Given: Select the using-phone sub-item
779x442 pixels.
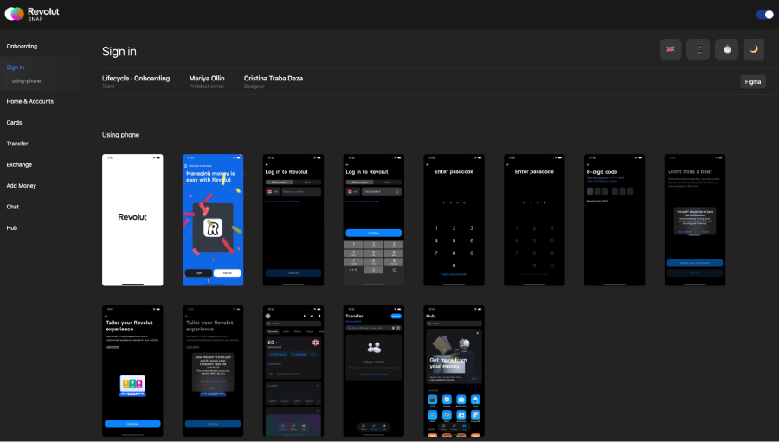Looking at the screenshot, I should [x=26, y=81].
